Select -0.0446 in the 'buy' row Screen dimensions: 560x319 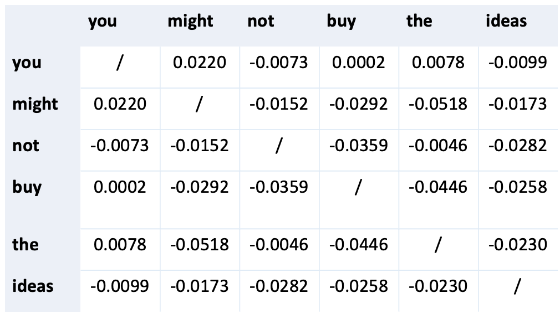pyautogui.click(x=438, y=187)
